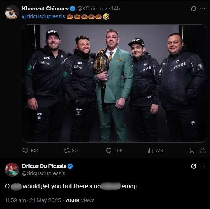Click the @dricusduplessis mention link
Screen dimensions: 210x209
[43, 16]
